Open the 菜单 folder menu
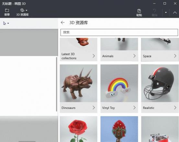Screen dimensions: 179x142 click(7, 12)
